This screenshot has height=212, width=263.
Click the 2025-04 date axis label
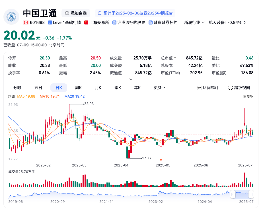[121, 165]
